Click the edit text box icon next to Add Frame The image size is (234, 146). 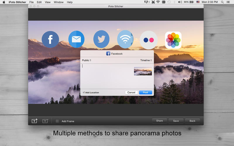point(45,121)
